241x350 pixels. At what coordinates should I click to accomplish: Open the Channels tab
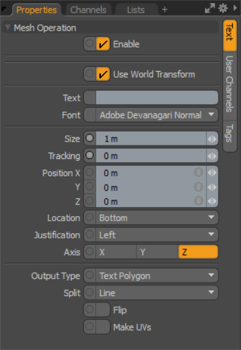[x=88, y=10]
